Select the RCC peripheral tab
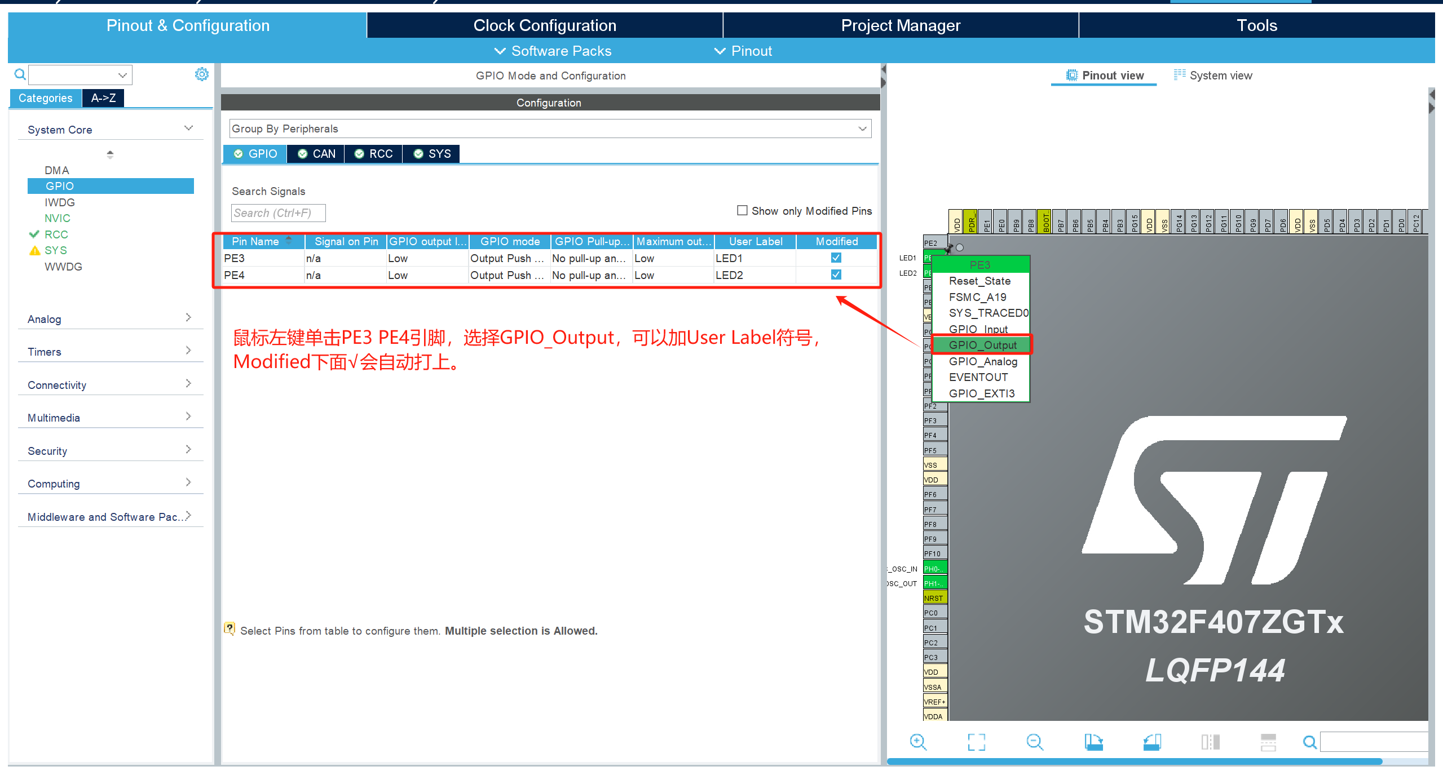Screen dimensions: 1443x775 click(x=373, y=154)
